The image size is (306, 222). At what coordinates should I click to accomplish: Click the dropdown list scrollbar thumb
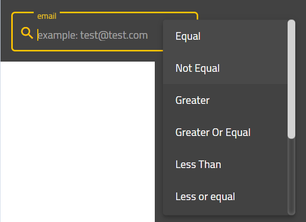click(x=291, y=79)
